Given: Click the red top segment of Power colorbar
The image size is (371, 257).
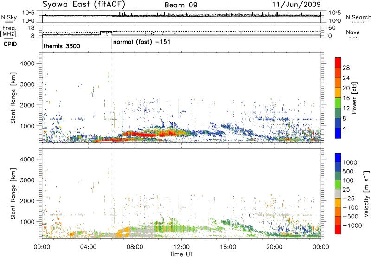Looking at the screenshot, I should pyautogui.click(x=338, y=62).
